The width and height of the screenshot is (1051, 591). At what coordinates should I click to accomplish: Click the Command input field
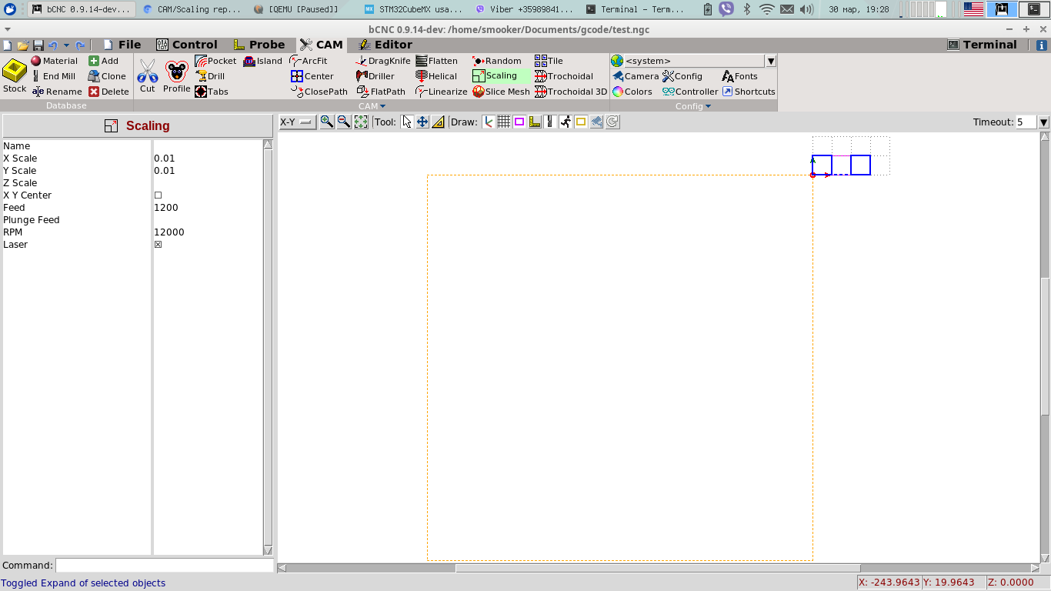[164, 566]
